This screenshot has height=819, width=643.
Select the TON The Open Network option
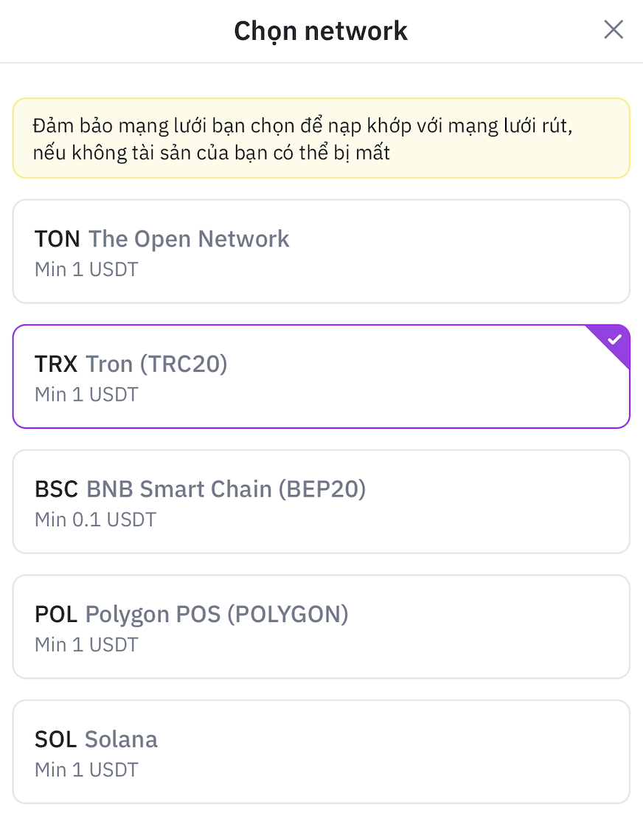tap(321, 251)
